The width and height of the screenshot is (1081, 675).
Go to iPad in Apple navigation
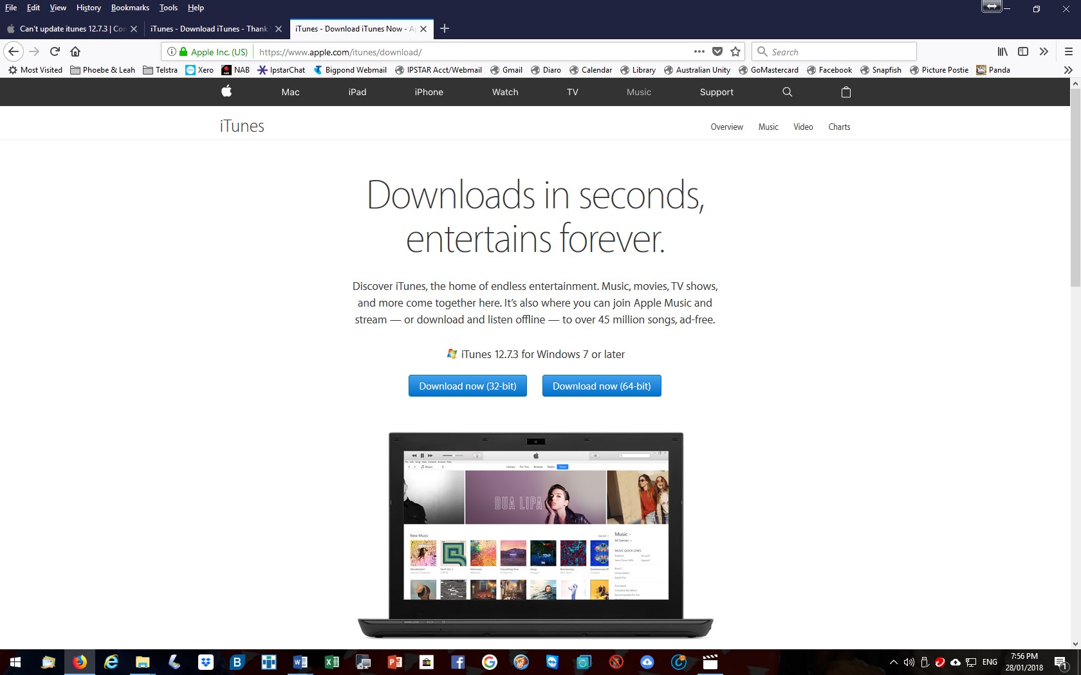coord(357,92)
